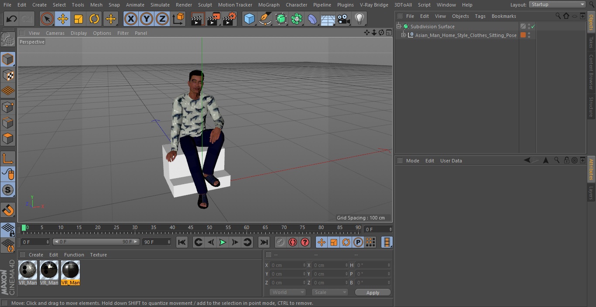This screenshot has width=596, height=307.
Task: Toggle visibility dots of Asian_Man object
Action: pos(529,35)
